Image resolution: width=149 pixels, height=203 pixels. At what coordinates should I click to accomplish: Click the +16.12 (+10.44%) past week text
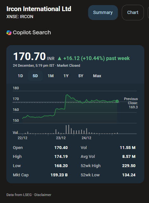click(96, 58)
